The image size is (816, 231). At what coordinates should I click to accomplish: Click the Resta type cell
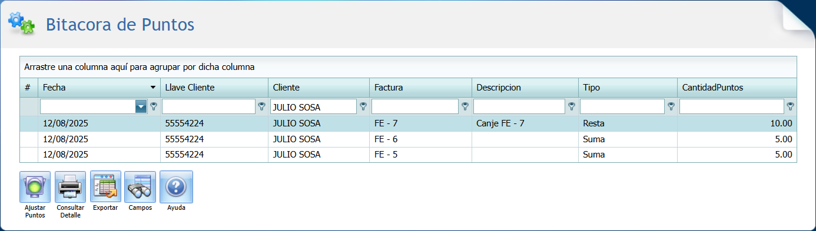[x=628, y=124]
